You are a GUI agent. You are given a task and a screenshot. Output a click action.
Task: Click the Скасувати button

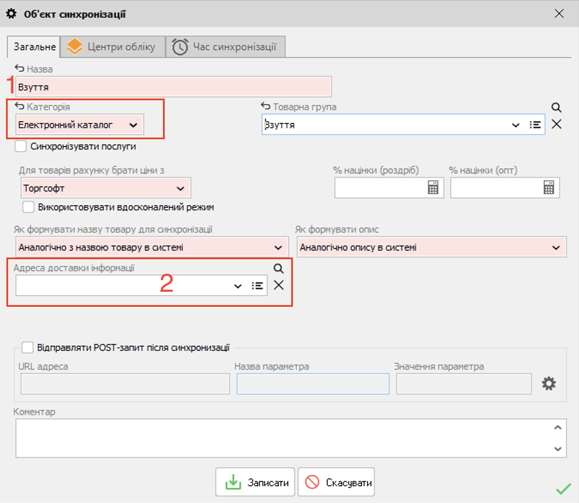336,482
